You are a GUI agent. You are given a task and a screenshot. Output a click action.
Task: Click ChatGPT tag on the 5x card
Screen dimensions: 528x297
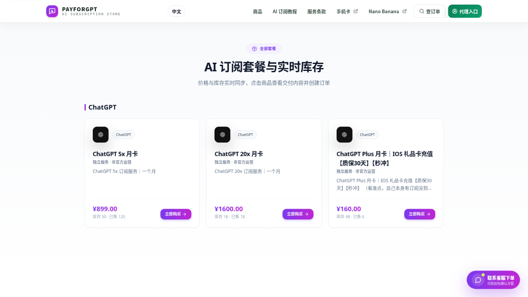[123, 135]
